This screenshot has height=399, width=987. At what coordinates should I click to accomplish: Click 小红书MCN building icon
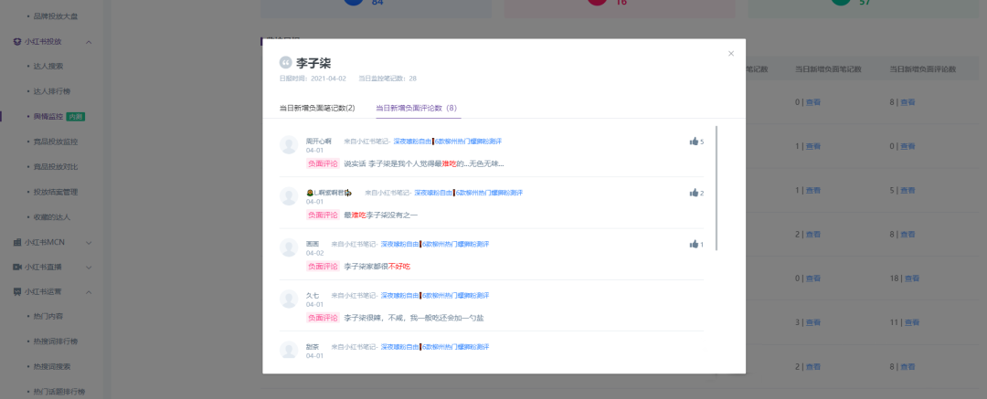(17, 242)
